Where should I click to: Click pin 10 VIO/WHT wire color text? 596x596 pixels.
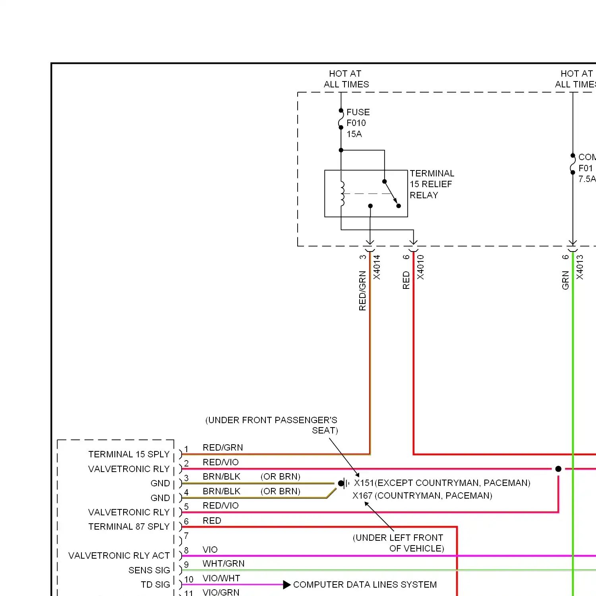[221, 578]
